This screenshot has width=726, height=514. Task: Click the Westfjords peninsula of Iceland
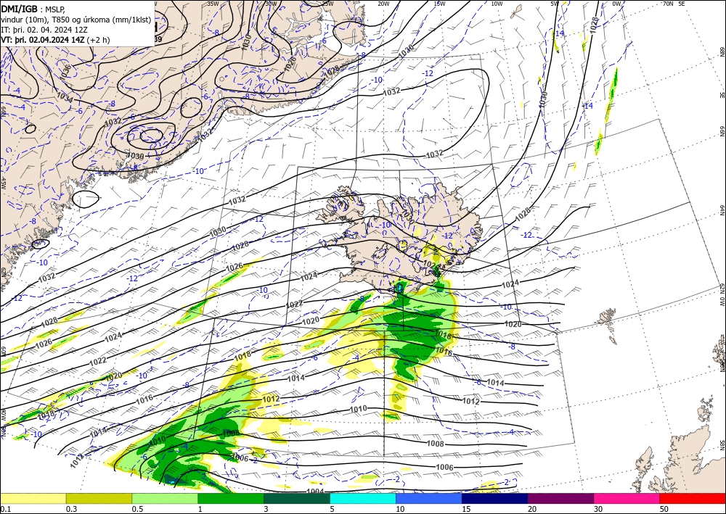coord(340,204)
